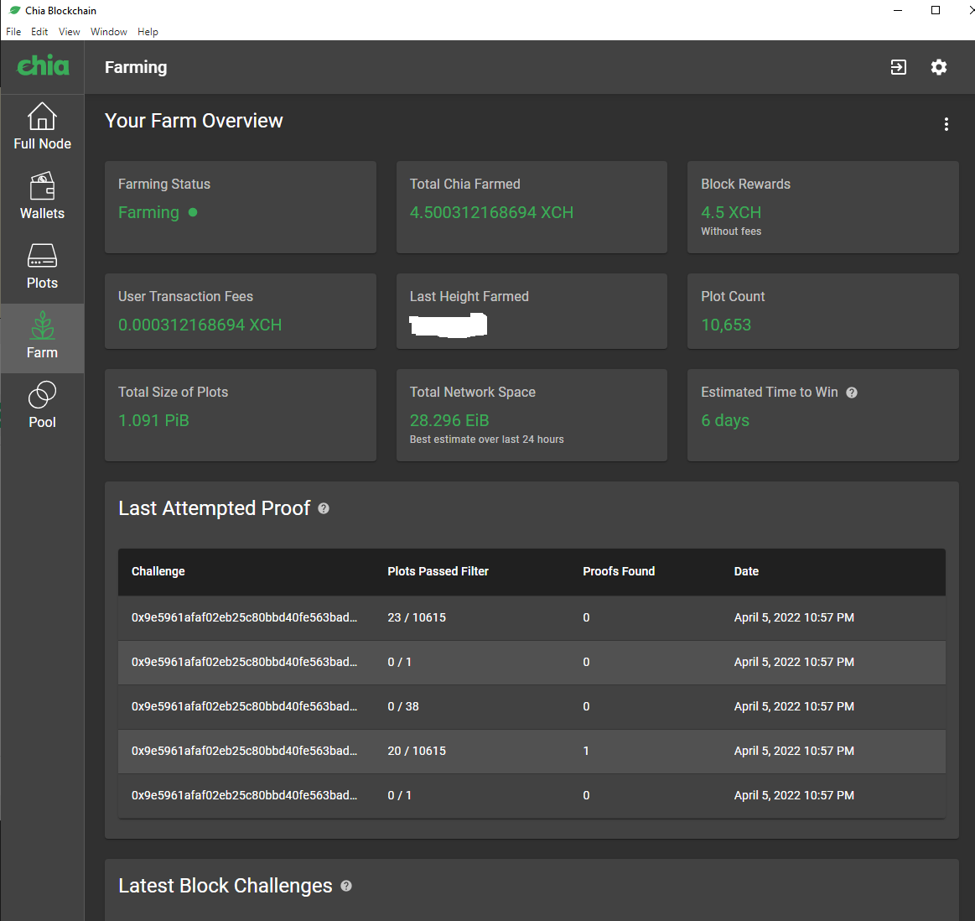Click challenge hash in the 0 / 38 row
This screenshot has width=975, height=921.
click(244, 706)
